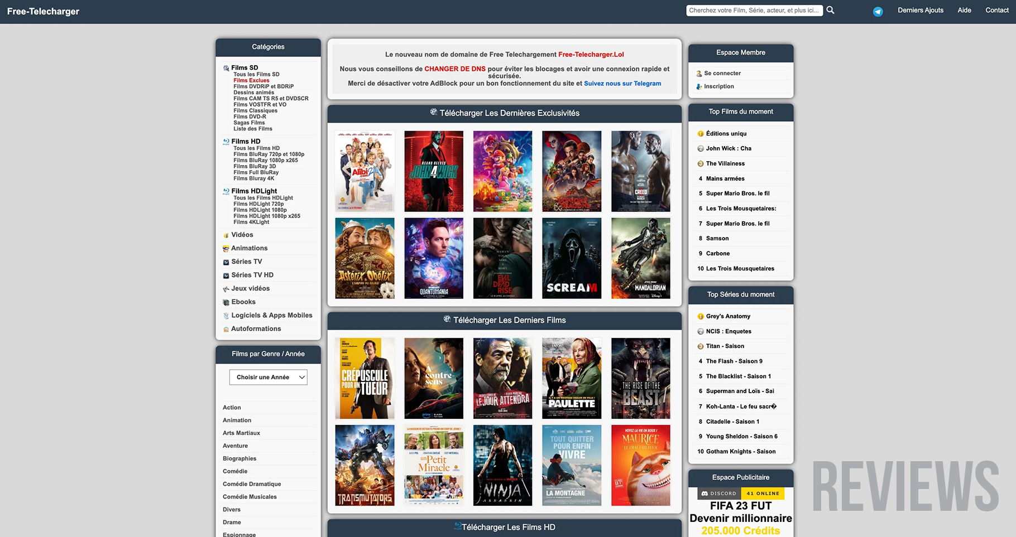The image size is (1016, 537).
Task: Click the Logiciels & Apps Mobiles icon
Action: point(226,316)
